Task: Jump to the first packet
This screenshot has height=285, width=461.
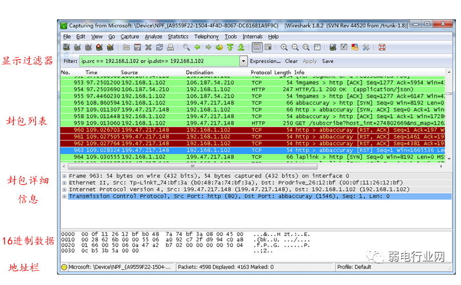Action: (230, 47)
